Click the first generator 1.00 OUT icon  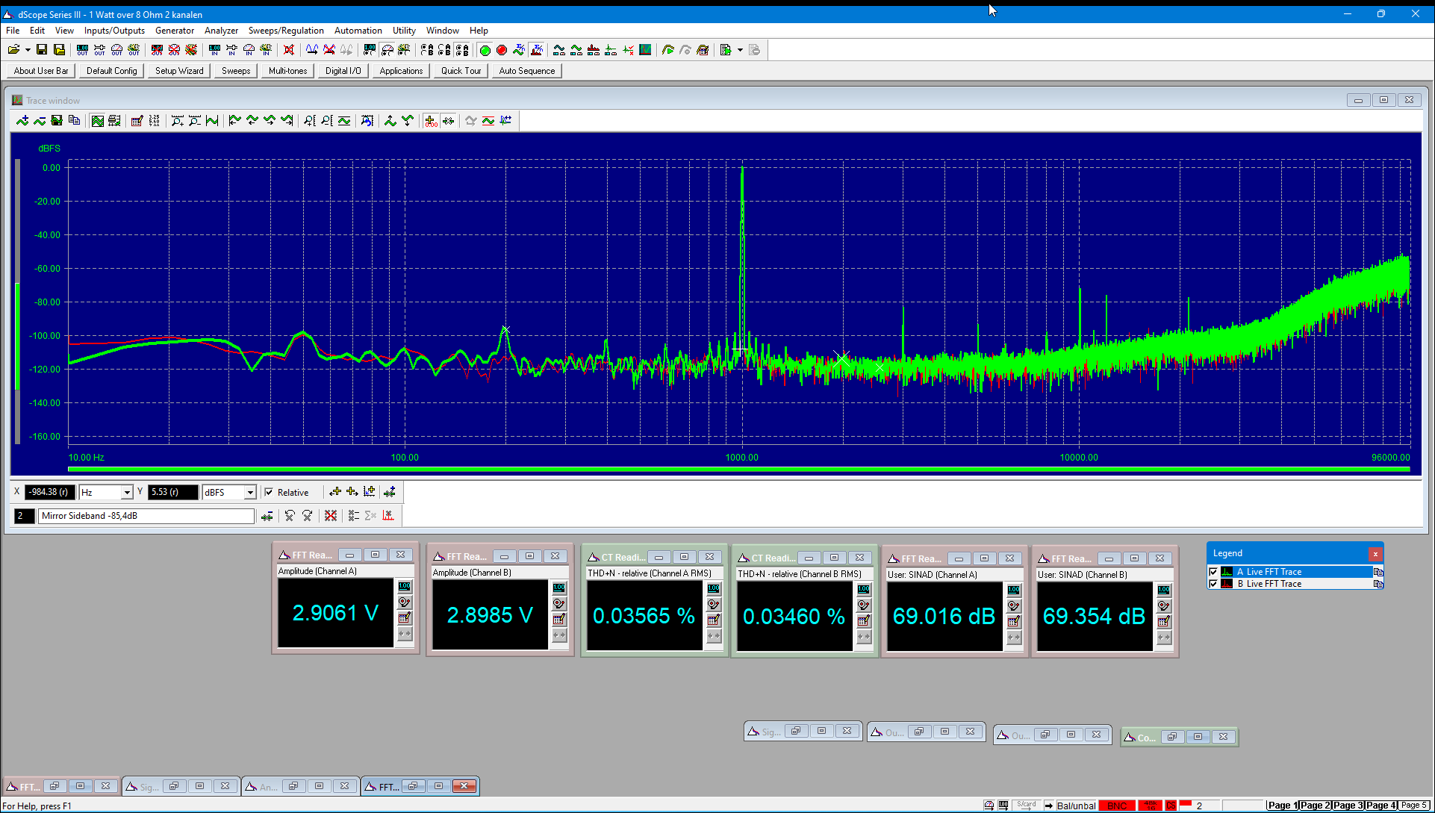tap(82, 50)
